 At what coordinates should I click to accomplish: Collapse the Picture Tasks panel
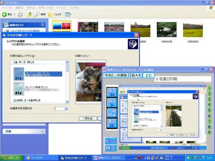(43, 25)
